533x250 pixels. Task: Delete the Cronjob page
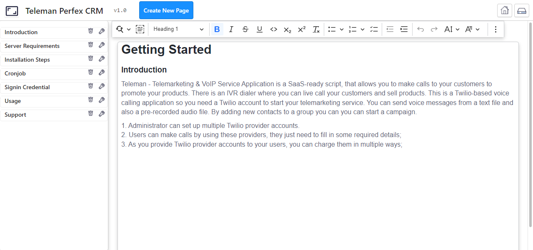point(90,72)
